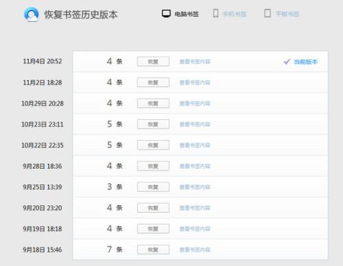The image size is (343, 266).
Task: View bookmark contents for 9月28日 18:36
Action: tap(195, 166)
